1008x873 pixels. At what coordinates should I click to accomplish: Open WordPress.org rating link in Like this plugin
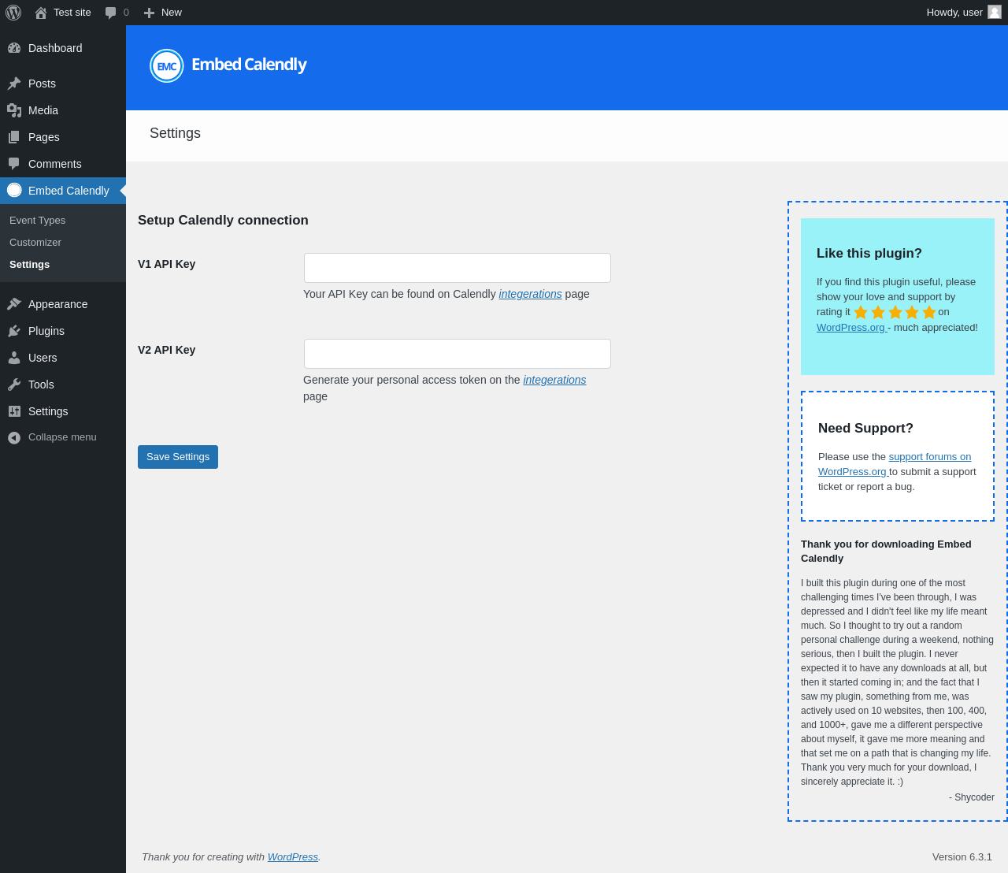coord(851,328)
